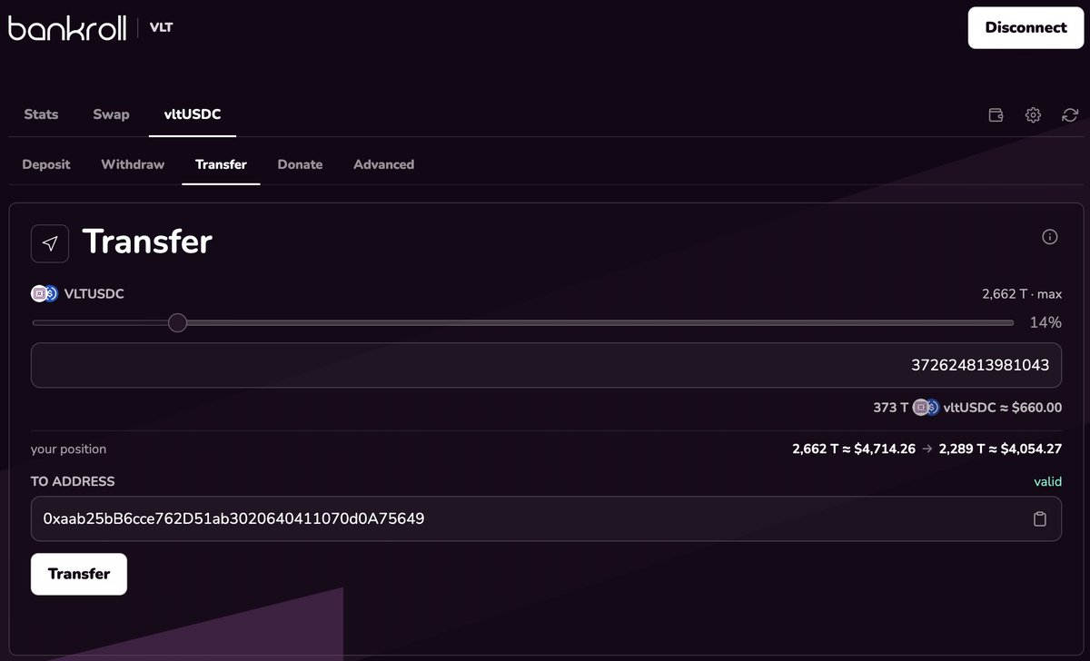
Task: Select the Transfer sub-tab
Action: point(221,164)
